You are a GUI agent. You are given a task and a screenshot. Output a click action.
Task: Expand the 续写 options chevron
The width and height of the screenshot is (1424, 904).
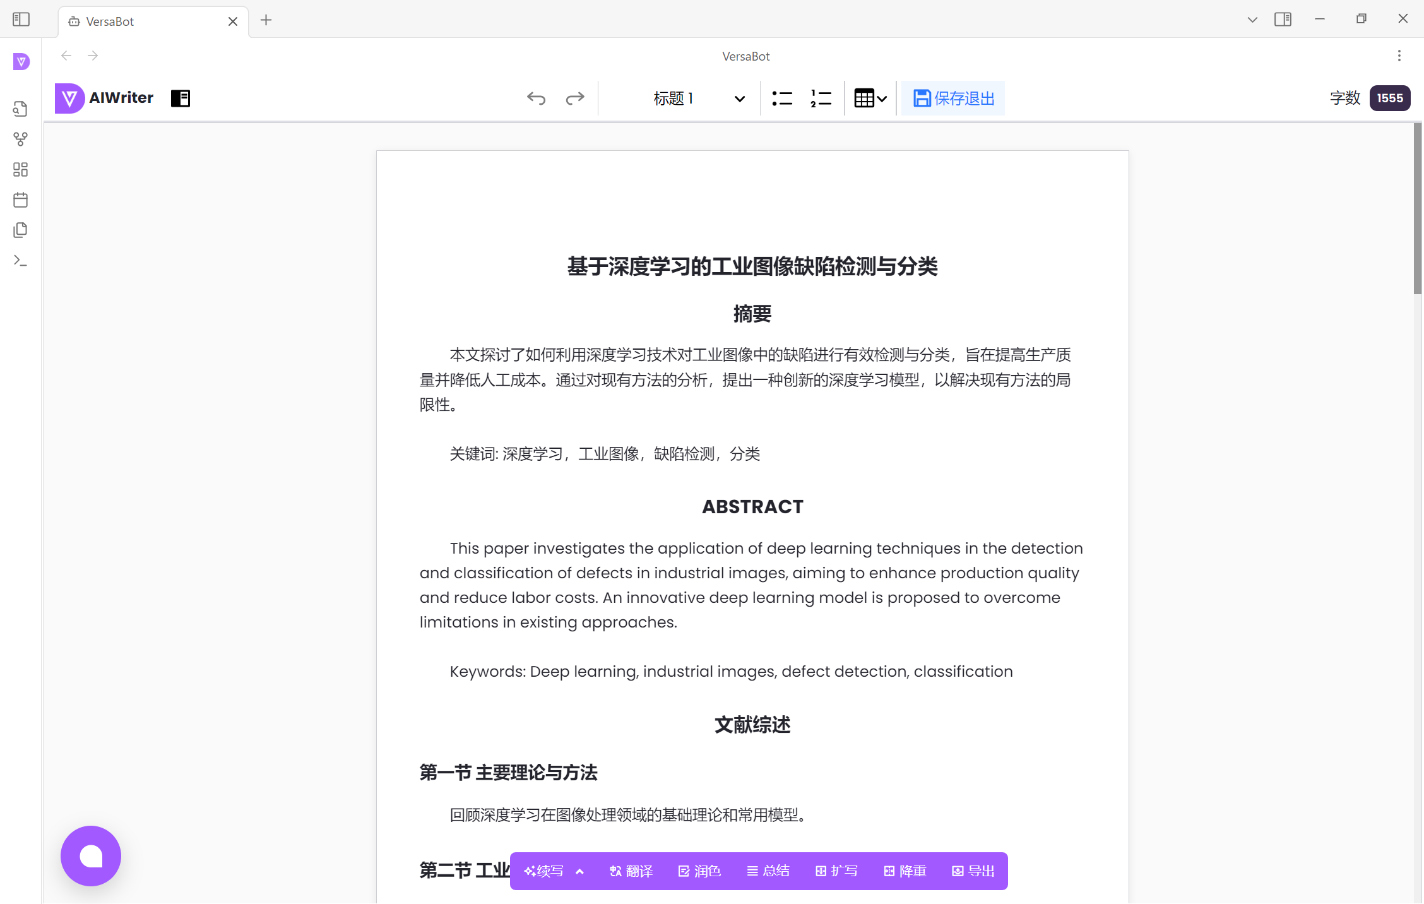[x=579, y=871]
